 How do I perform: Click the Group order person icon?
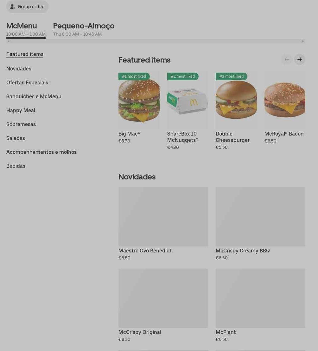click(13, 7)
